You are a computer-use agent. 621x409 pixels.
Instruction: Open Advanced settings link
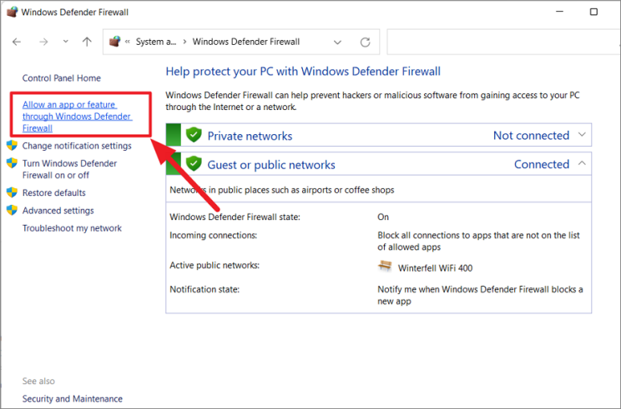pos(58,211)
